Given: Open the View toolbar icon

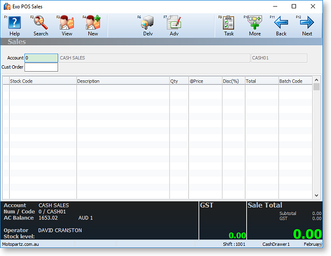Looking at the screenshot, I should [x=67, y=24].
